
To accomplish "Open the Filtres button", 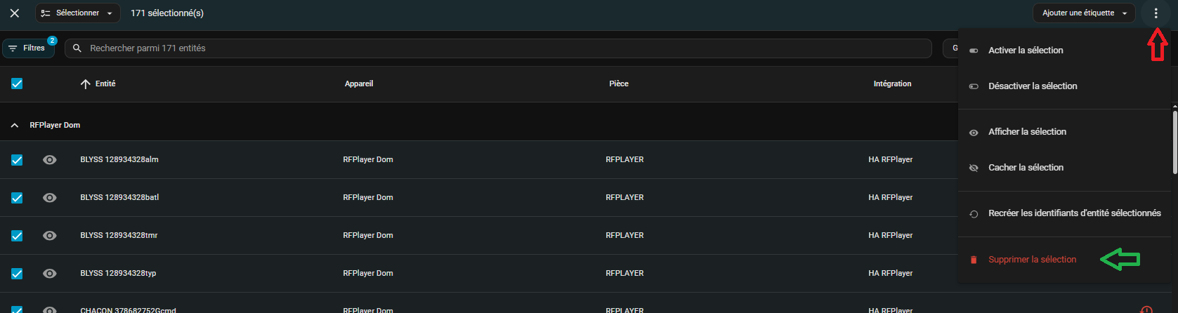I will click(28, 48).
